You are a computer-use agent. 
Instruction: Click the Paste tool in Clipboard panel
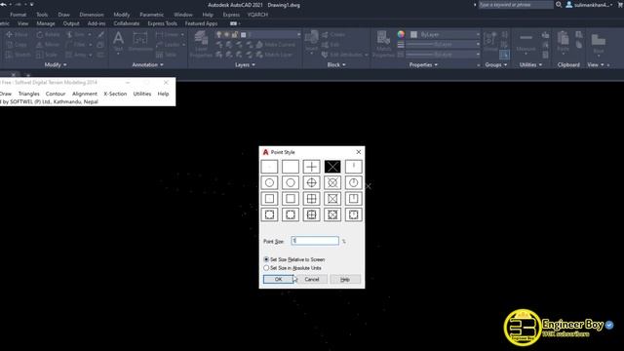(563, 41)
